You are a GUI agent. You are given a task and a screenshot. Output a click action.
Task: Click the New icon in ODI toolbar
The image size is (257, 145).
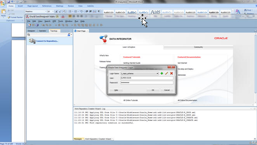30,25
